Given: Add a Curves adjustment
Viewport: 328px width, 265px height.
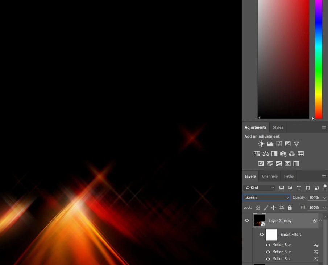Looking at the screenshot, I should 279,144.
